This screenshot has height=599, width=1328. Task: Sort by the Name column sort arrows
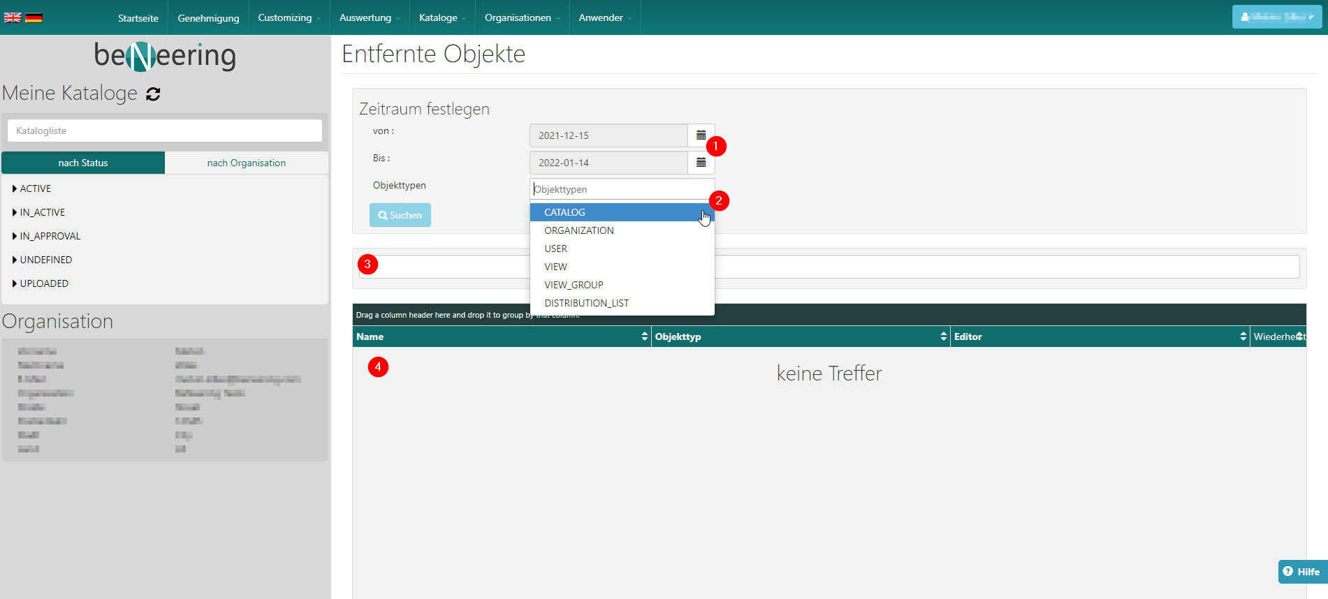pos(644,337)
